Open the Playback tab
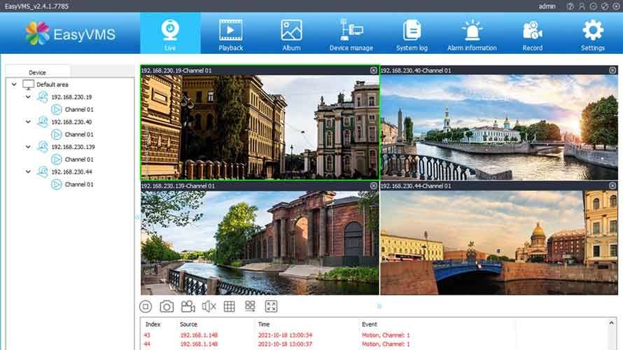This screenshot has height=350, width=623. click(x=230, y=34)
